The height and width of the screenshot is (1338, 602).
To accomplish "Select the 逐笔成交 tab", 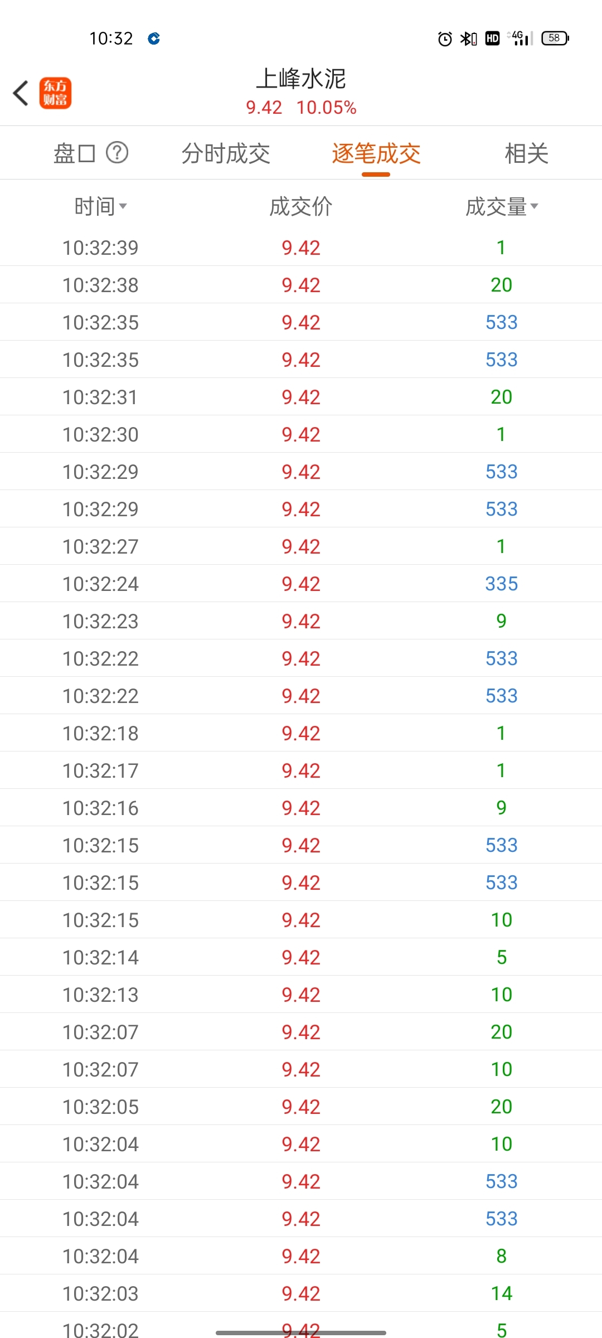I will (x=376, y=153).
